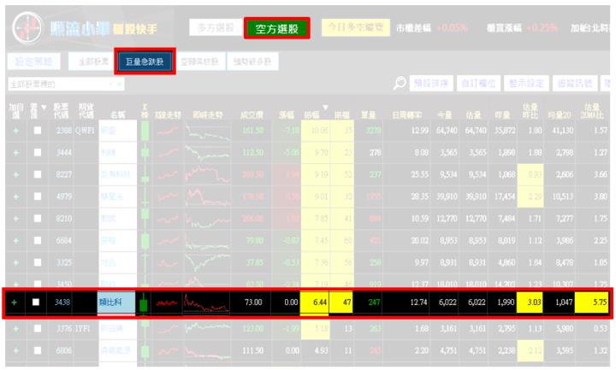The width and height of the screenshot is (616, 370).
Task: Click the 均量20 column header
Action: point(560,115)
